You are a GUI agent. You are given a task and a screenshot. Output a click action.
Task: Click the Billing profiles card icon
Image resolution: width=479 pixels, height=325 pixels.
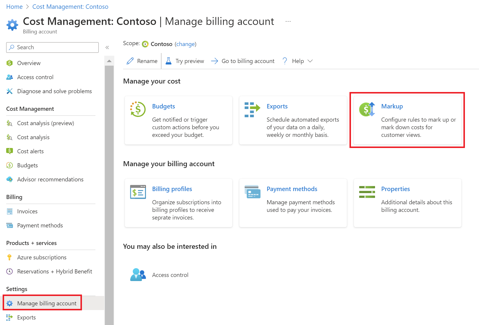coord(138,192)
